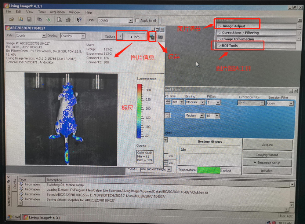This screenshot has height=224, width=305.
Task: Click the Open file toolbar icon
Action: click(x=11, y=19)
